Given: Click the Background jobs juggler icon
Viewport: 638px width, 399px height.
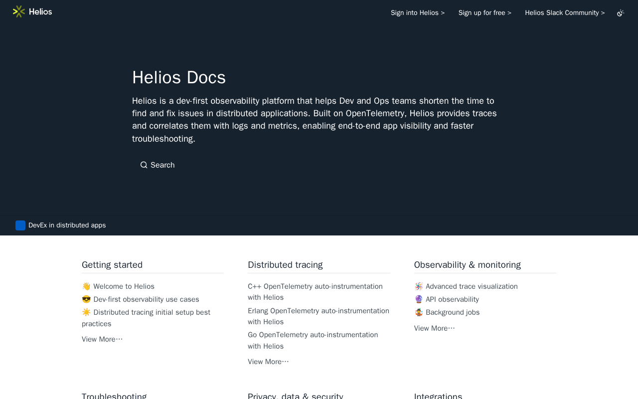Looking at the screenshot, I should pos(419,312).
